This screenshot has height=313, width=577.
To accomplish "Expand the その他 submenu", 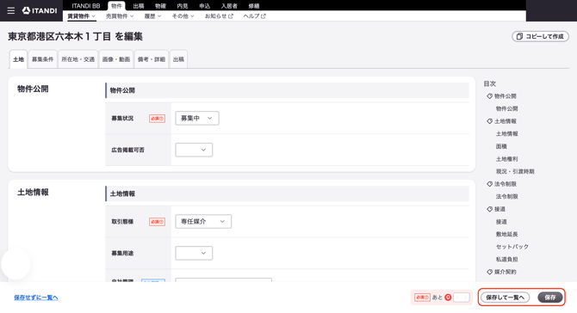I will [183, 16].
